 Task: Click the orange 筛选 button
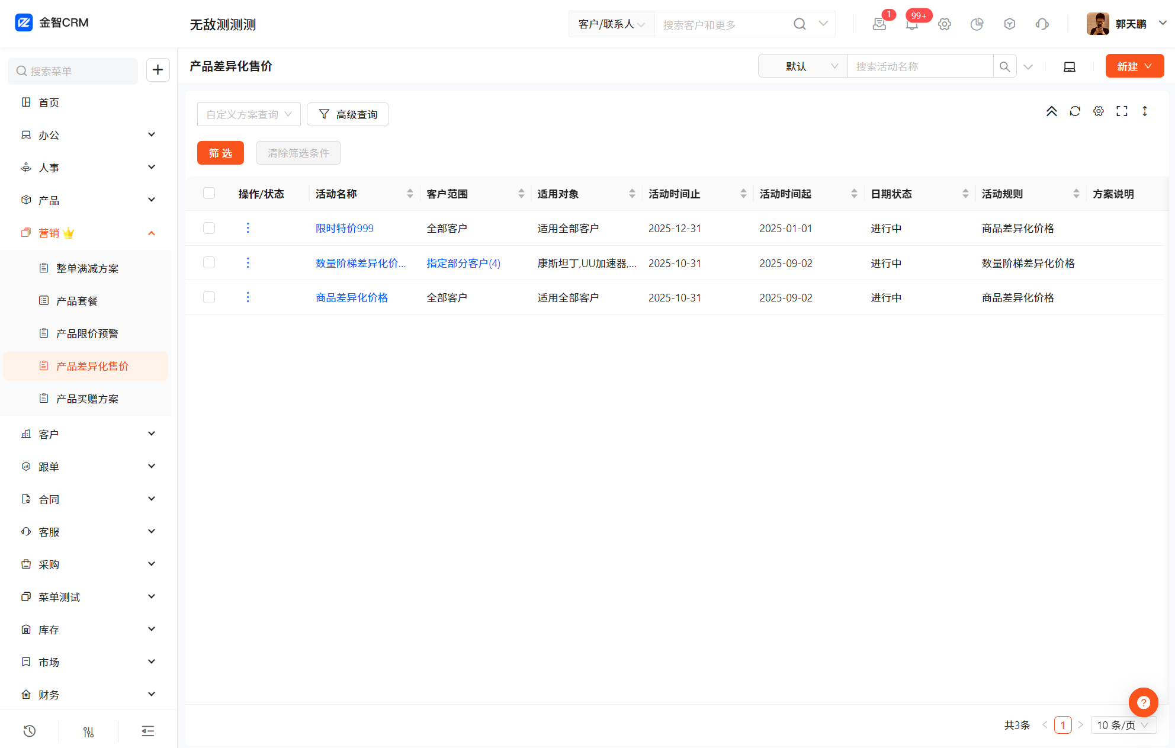pyautogui.click(x=220, y=153)
